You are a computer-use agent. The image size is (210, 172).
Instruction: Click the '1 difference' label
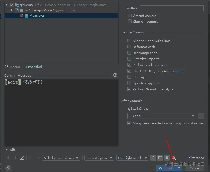(195, 158)
